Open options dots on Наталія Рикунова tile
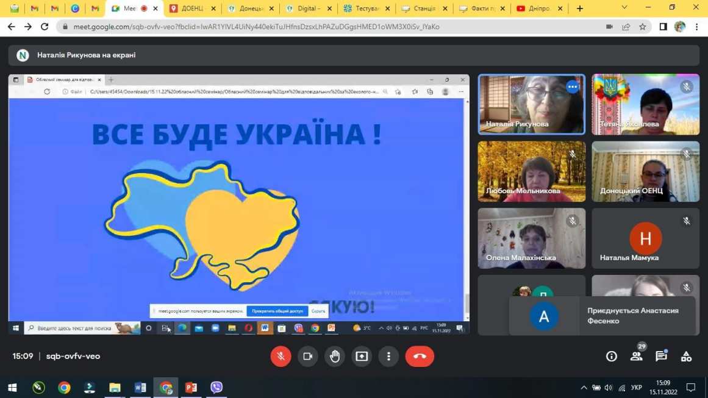708x398 pixels. (573, 87)
